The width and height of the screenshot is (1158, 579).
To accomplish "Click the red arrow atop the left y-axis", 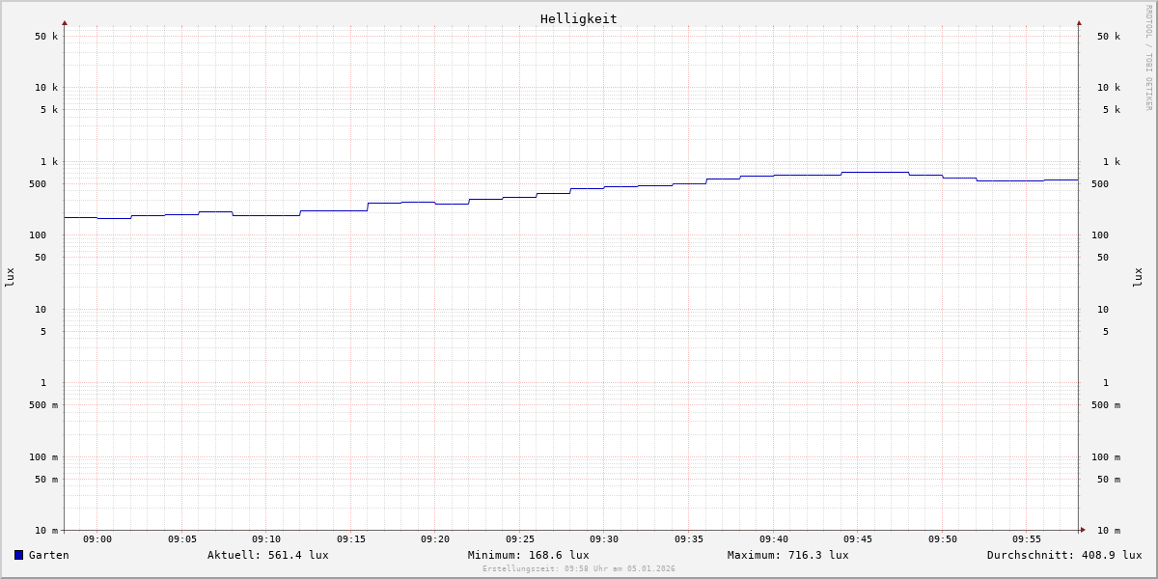I will click(x=65, y=22).
